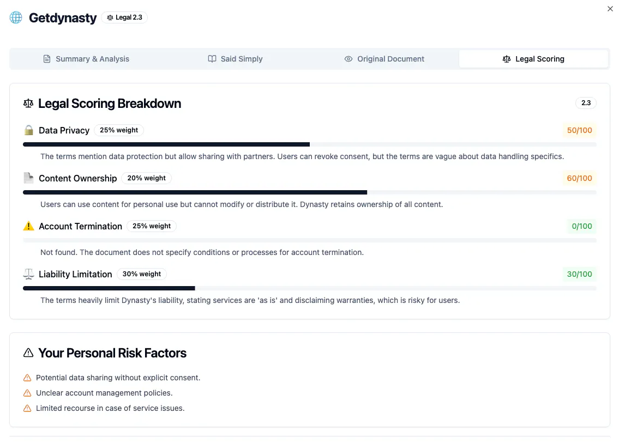The height and width of the screenshot is (443, 619).
Task: Click the lock icon next to Data Privacy
Action: (28, 130)
